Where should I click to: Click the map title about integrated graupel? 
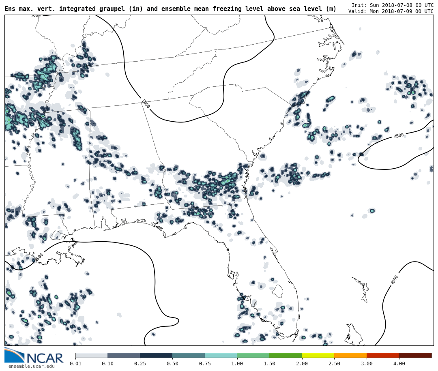pos(170,9)
